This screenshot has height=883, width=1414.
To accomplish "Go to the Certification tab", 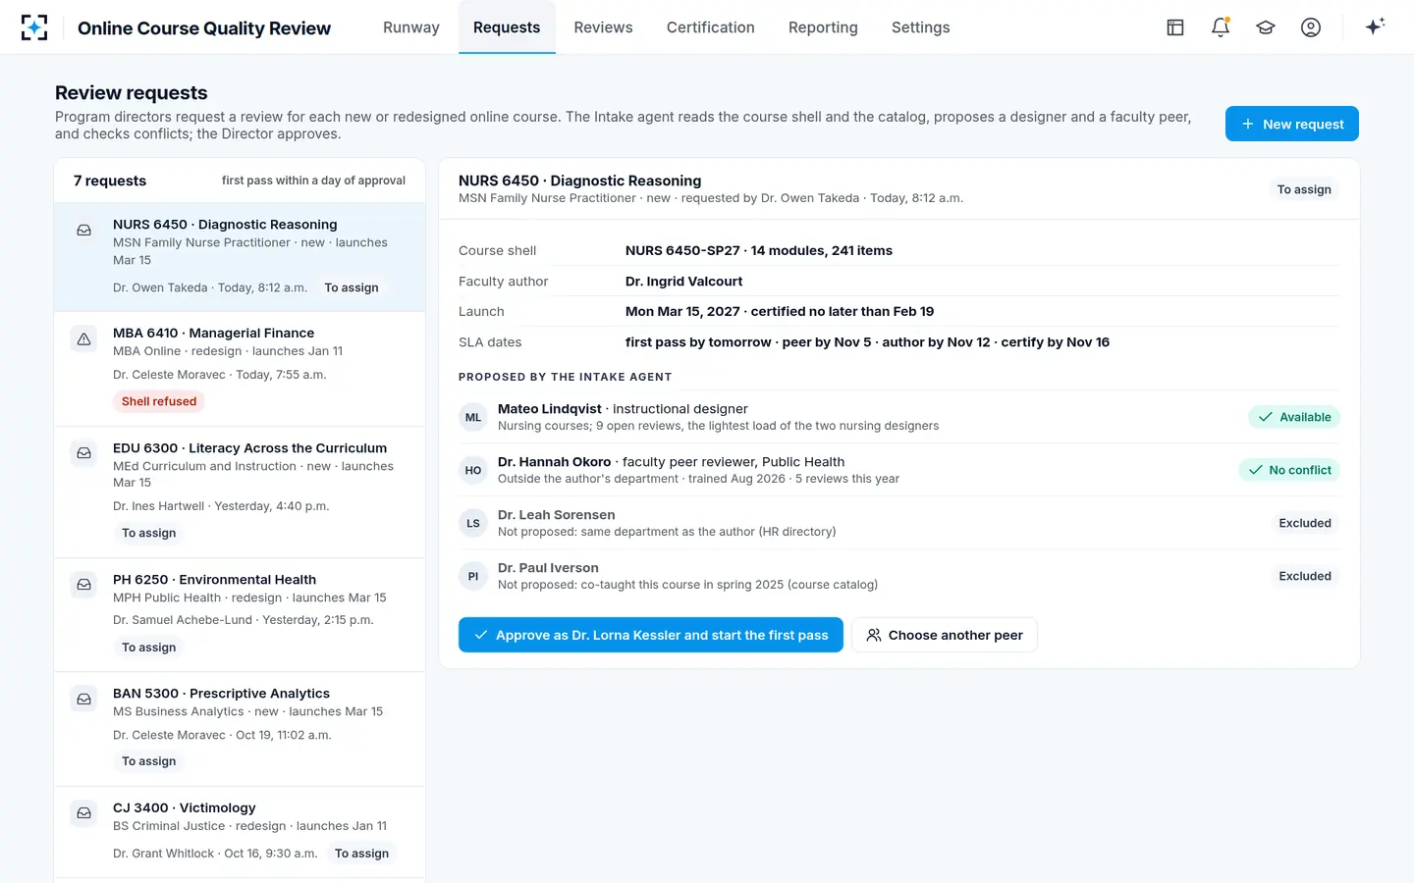I will 711,27.
